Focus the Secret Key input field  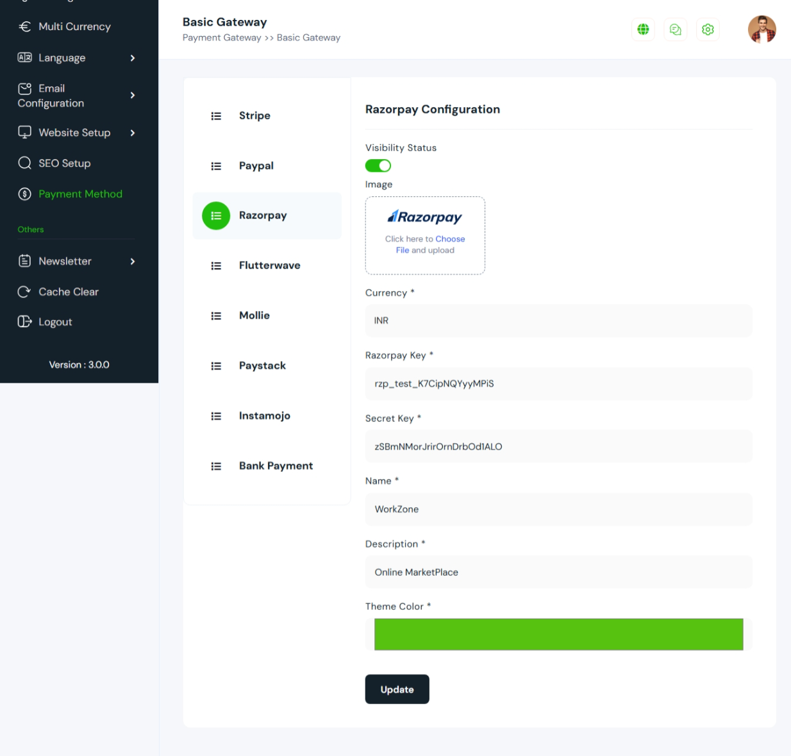tap(558, 446)
